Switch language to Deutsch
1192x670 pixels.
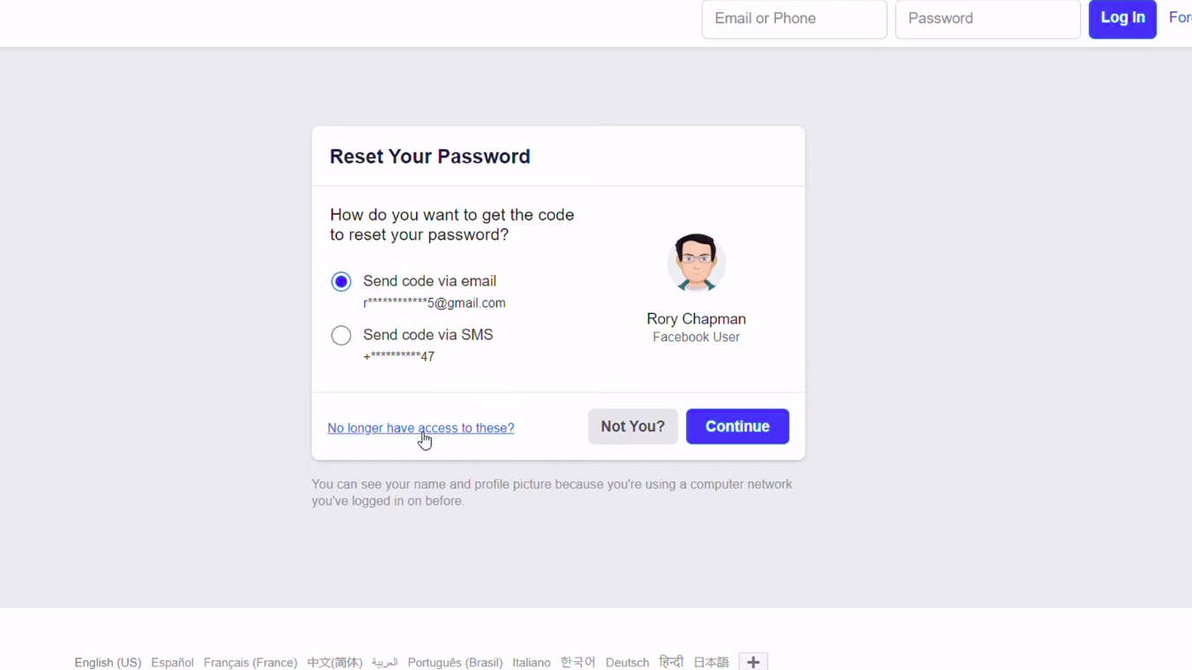627,662
